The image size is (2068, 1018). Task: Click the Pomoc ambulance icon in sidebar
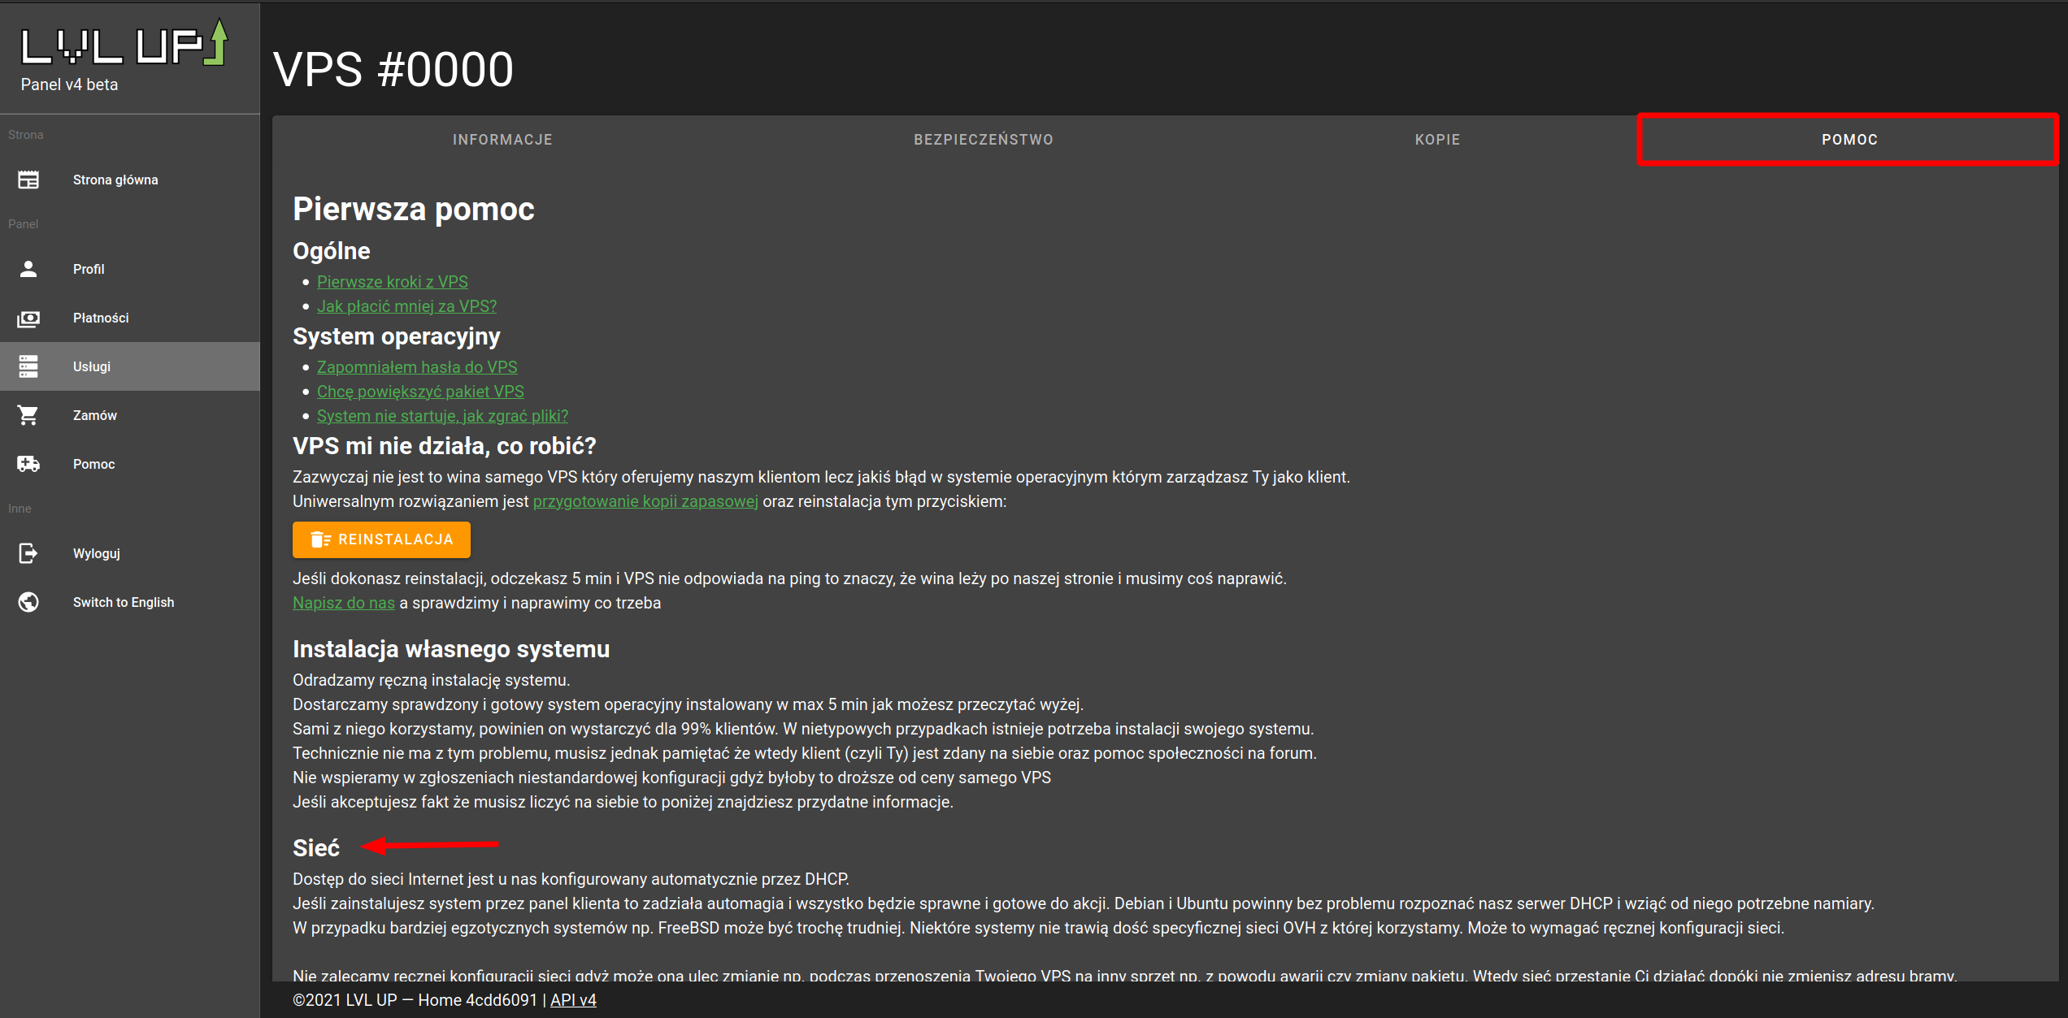pyautogui.click(x=28, y=464)
